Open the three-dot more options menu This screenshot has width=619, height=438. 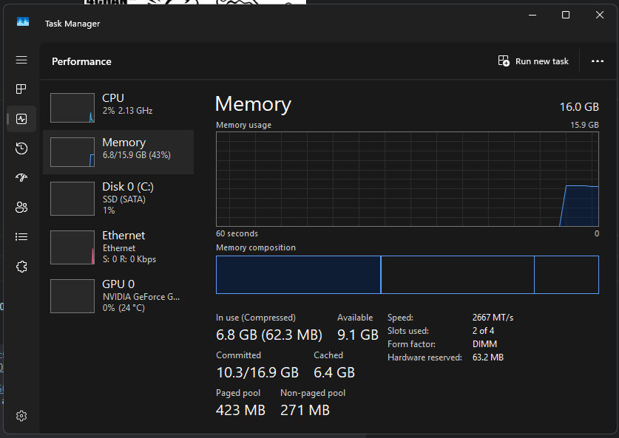coord(598,61)
